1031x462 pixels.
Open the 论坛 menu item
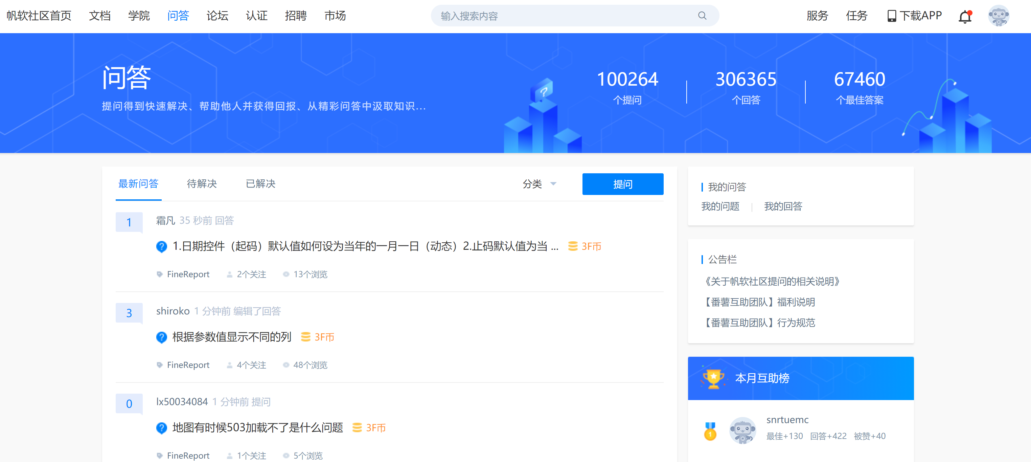tap(217, 16)
